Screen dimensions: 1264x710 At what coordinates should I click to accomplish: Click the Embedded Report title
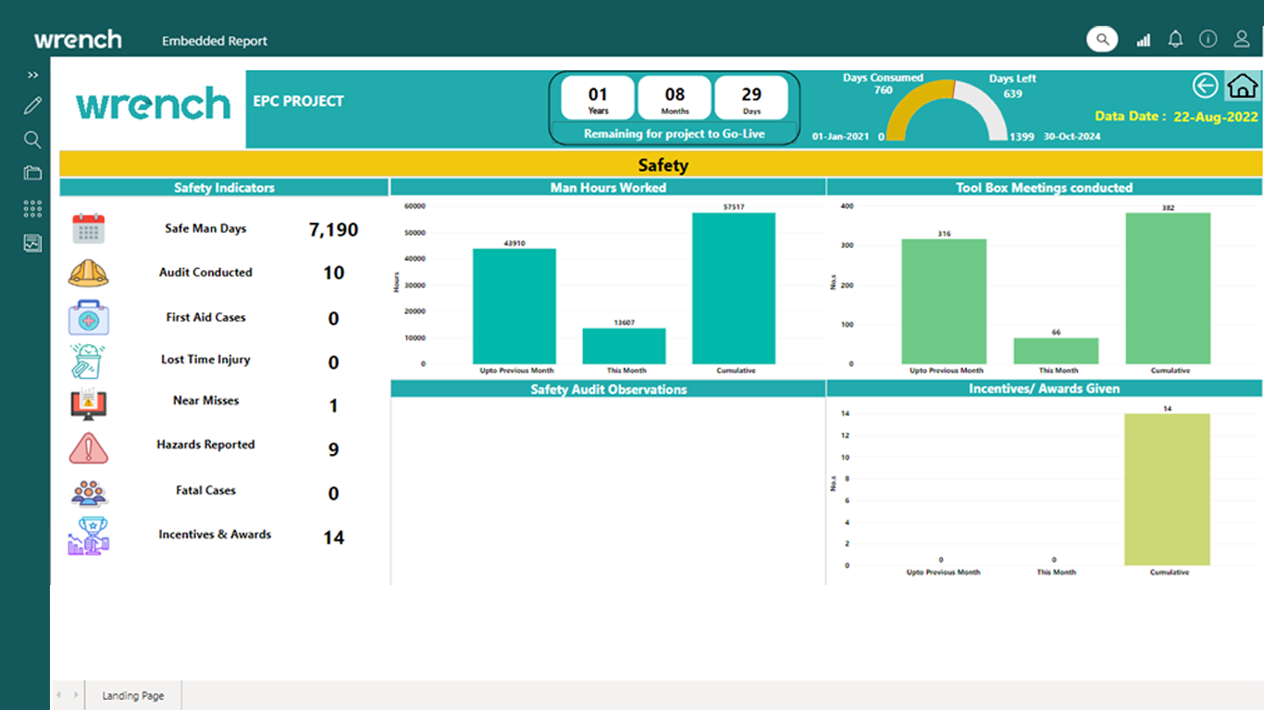(x=215, y=41)
